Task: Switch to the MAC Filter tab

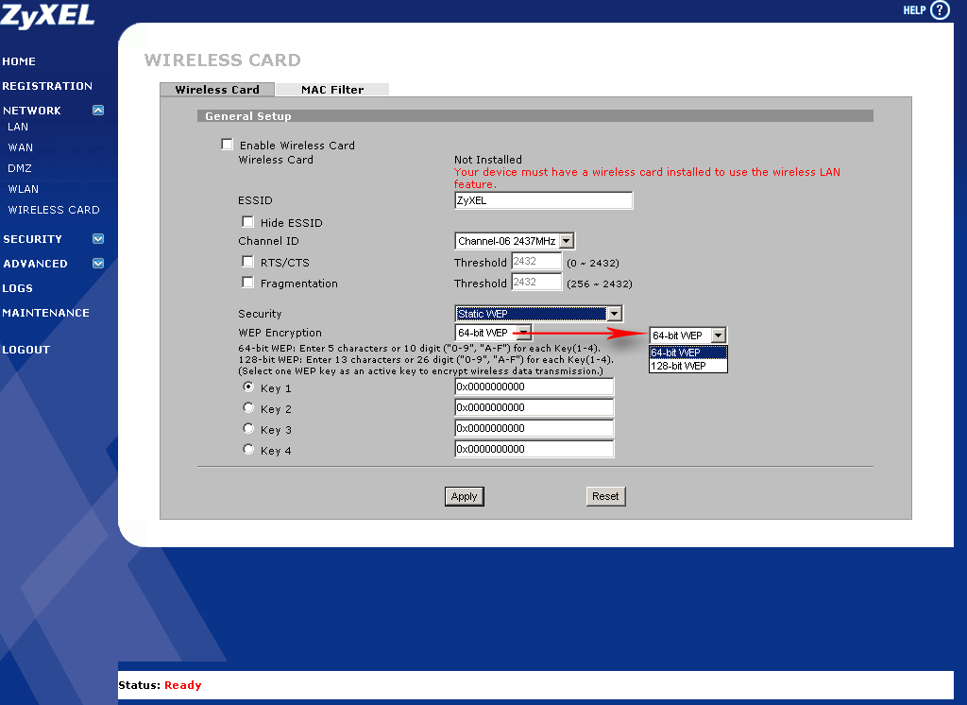Action: [x=332, y=90]
